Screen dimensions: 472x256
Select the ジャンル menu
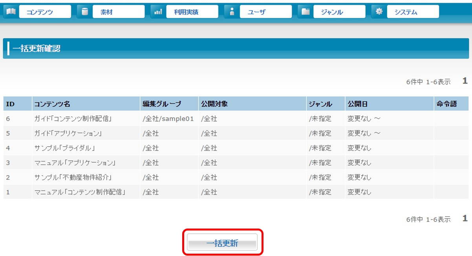339,12
